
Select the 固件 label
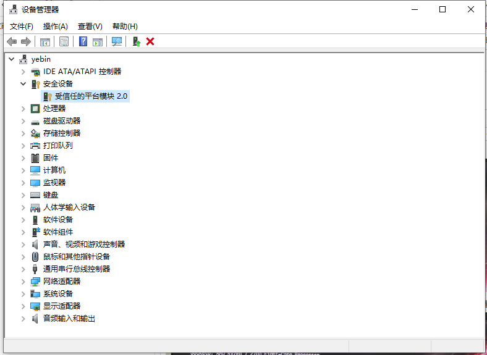point(51,158)
